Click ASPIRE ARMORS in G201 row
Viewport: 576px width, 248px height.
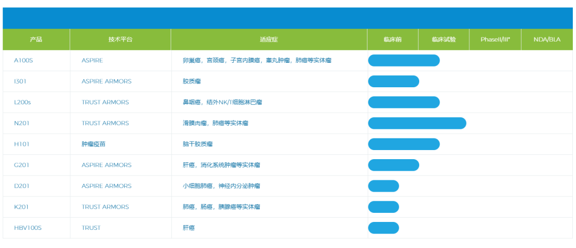(106, 165)
